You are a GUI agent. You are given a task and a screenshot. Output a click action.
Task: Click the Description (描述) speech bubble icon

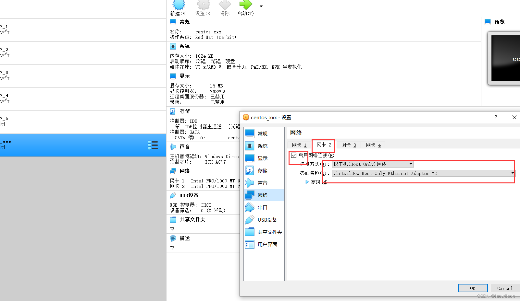[x=173, y=238]
